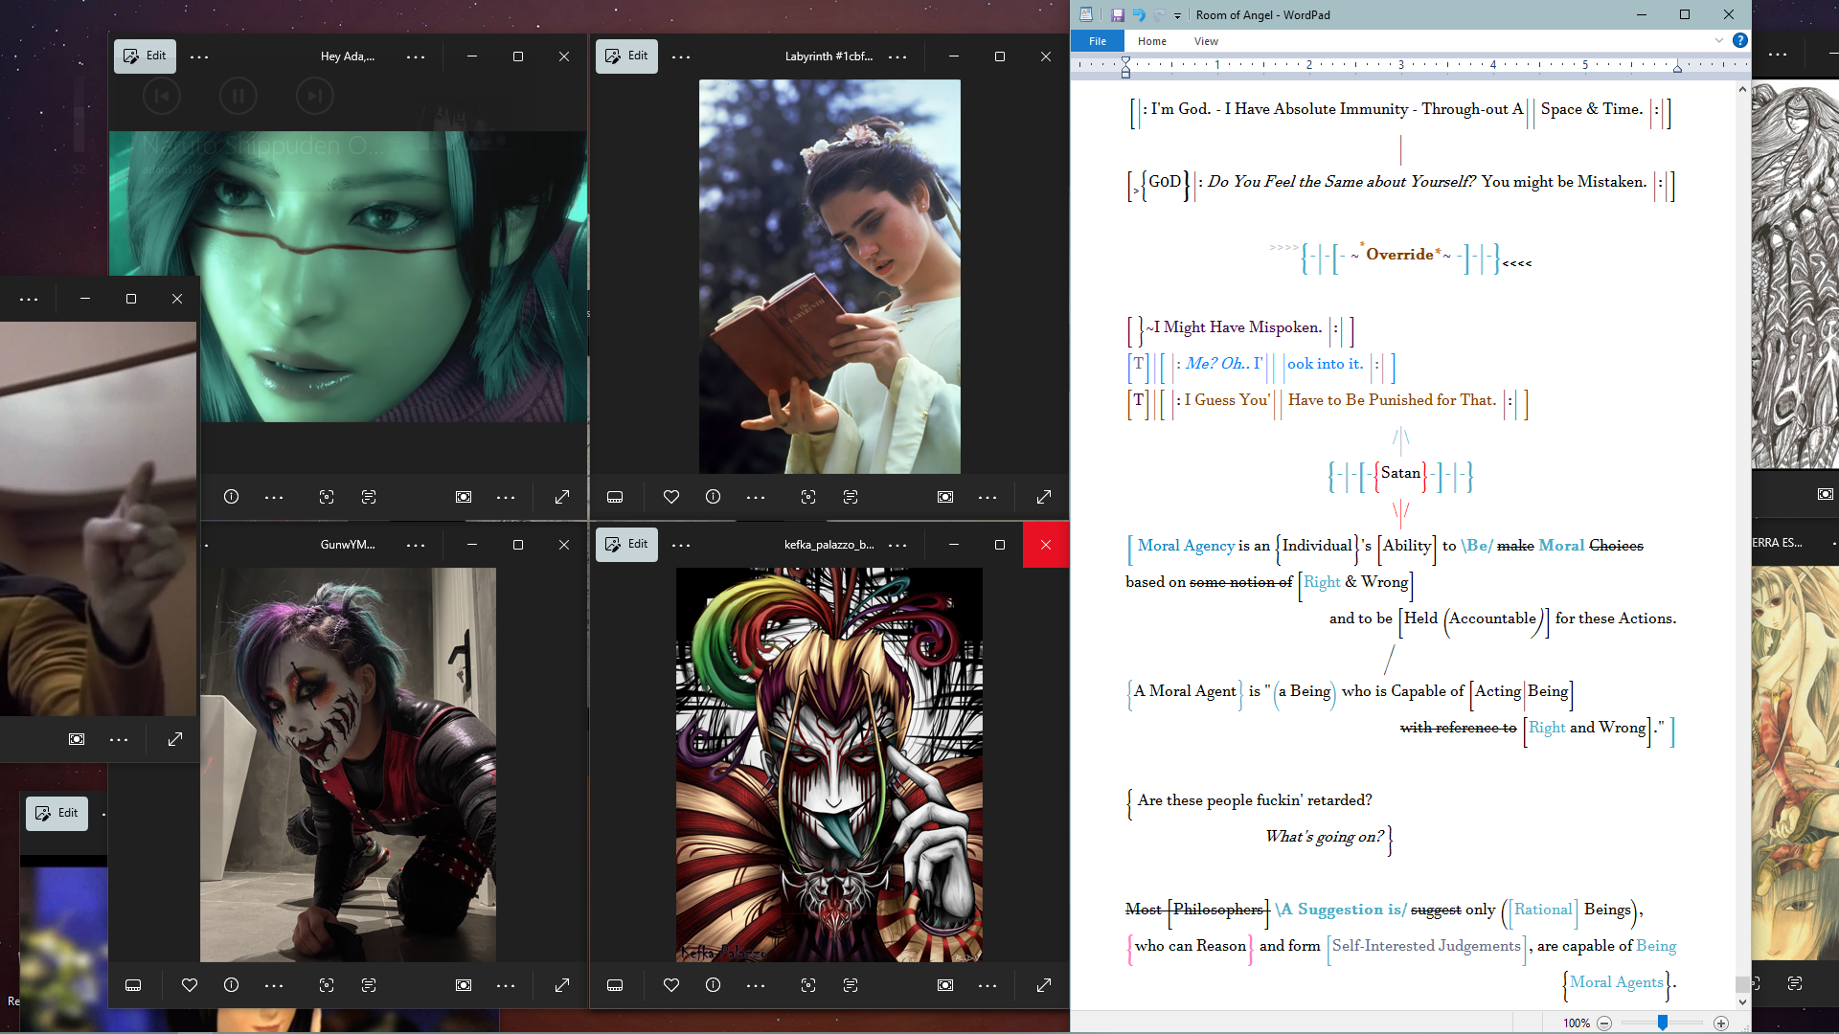Viewport: 1839px width, 1034px height.
Task: Toggle the filmstrip in the Labyrinth photo window
Action: [615, 497]
